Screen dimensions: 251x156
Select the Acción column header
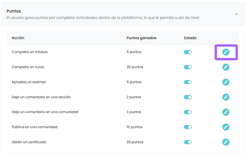pyautogui.click(x=18, y=38)
